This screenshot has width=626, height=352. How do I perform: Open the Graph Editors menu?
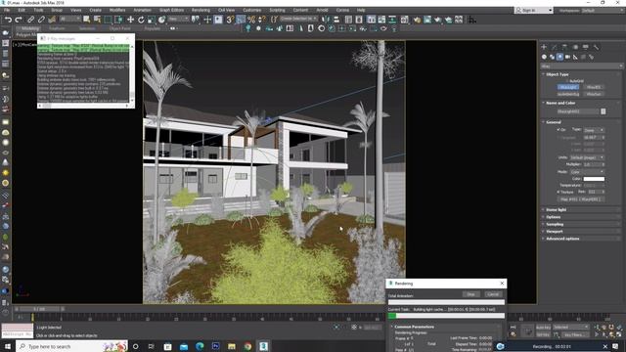[x=172, y=10]
